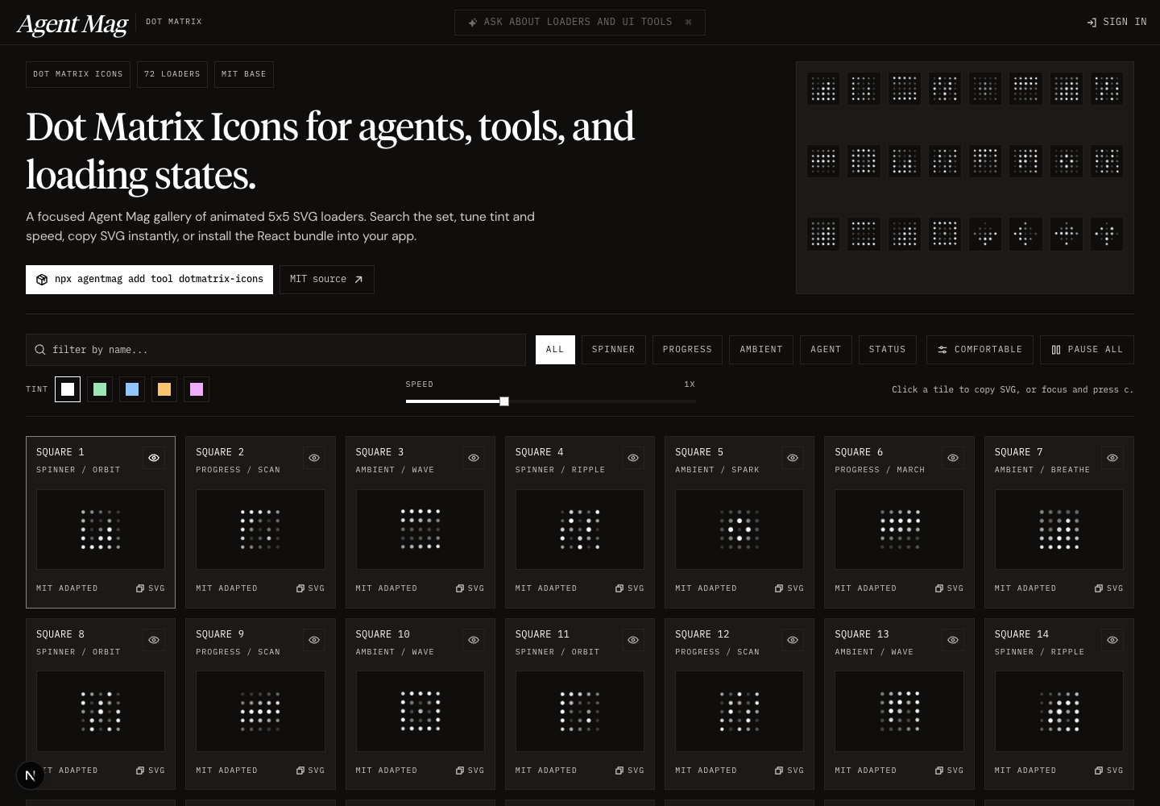Click the SVG copy icon on Square 7

(1099, 588)
